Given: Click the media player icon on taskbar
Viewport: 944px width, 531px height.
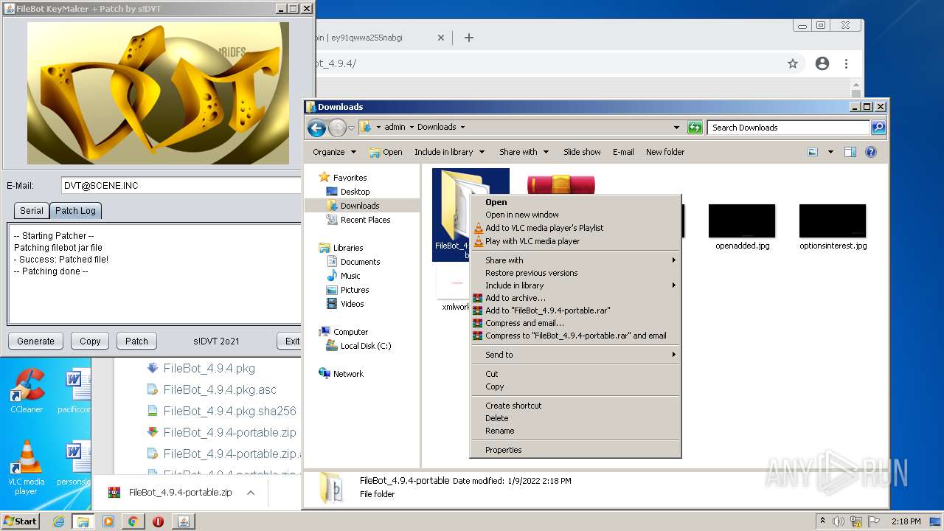Looking at the screenshot, I should pos(108,521).
